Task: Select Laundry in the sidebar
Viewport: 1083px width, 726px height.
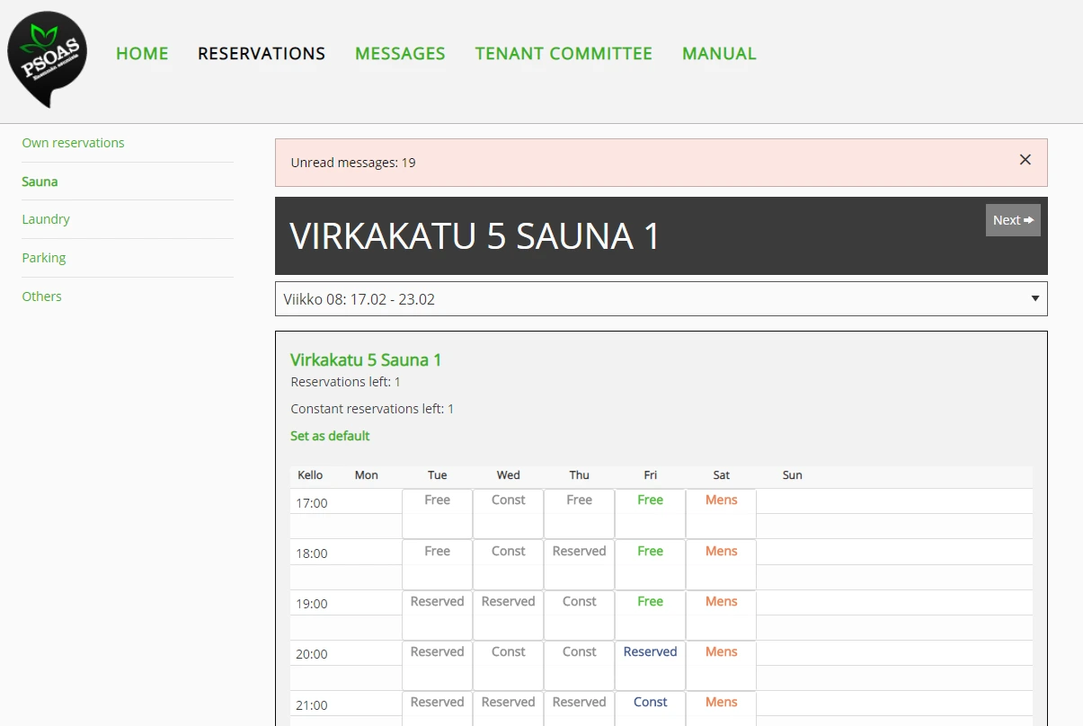Action: (46, 219)
